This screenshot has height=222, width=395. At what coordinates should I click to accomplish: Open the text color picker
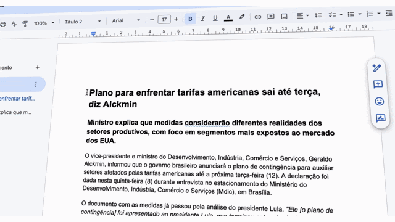click(x=228, y=18)
